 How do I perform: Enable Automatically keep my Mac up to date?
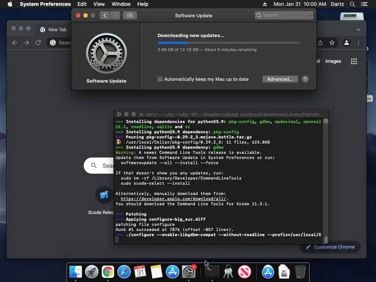tap(160, 79)
